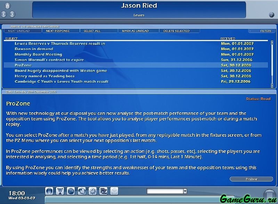Sort messages by the RECEIVED column header

[228, 39]
